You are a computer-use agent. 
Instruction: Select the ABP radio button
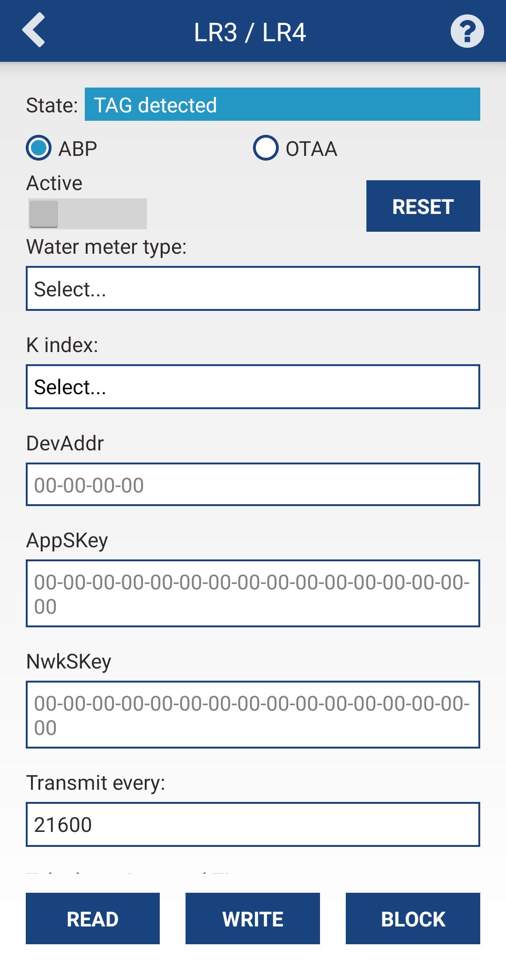point(38,148)
